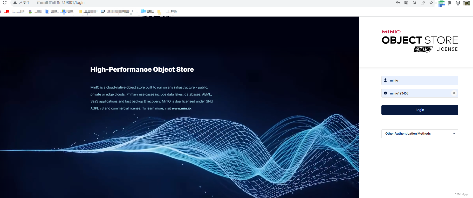Open the browser profile avatar

[467, 3]
